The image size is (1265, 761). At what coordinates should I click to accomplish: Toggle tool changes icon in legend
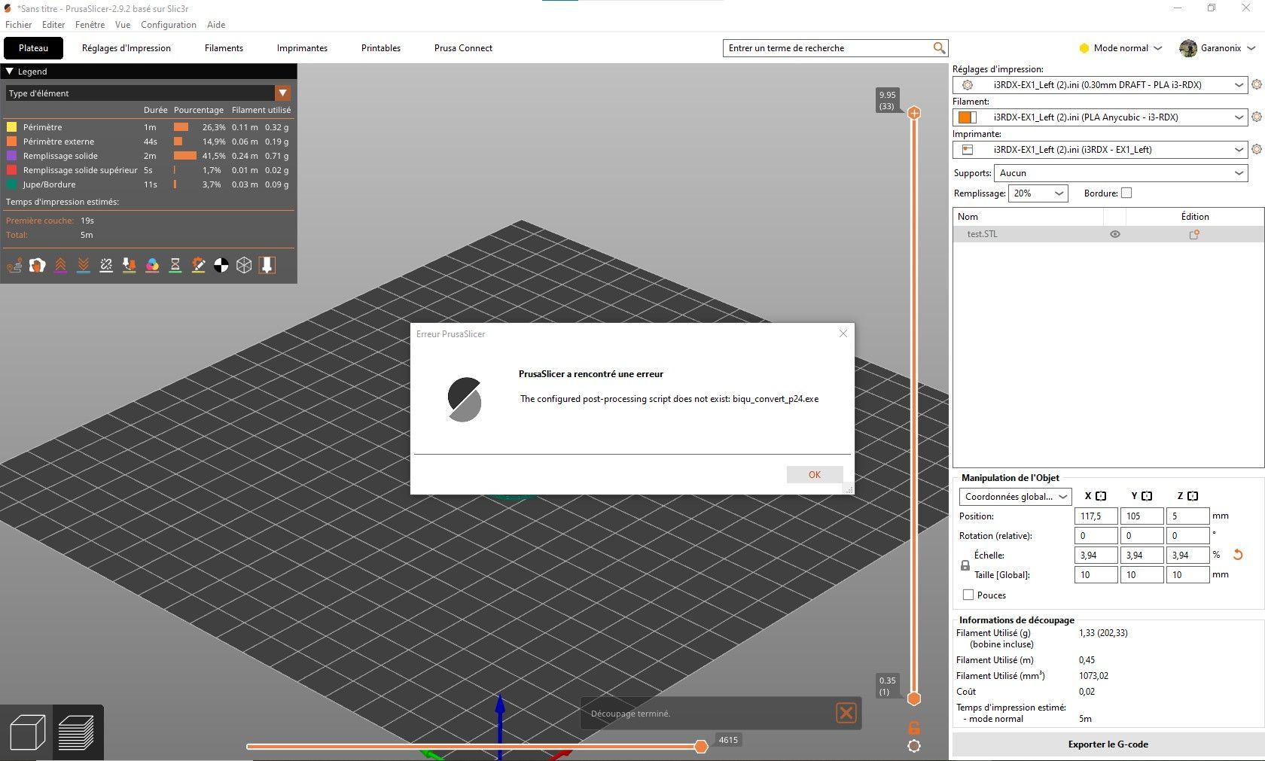(130, 265)
